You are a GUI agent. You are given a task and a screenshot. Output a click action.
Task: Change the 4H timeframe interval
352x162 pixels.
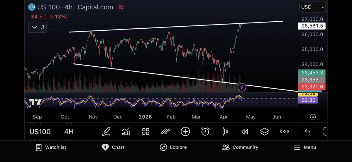(69, 132)
